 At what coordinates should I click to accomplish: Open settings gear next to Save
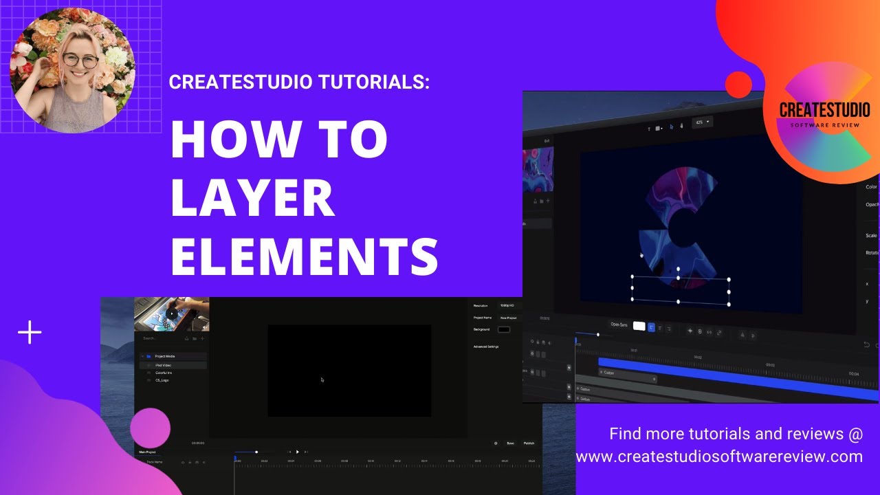click(x=496, y=443)
